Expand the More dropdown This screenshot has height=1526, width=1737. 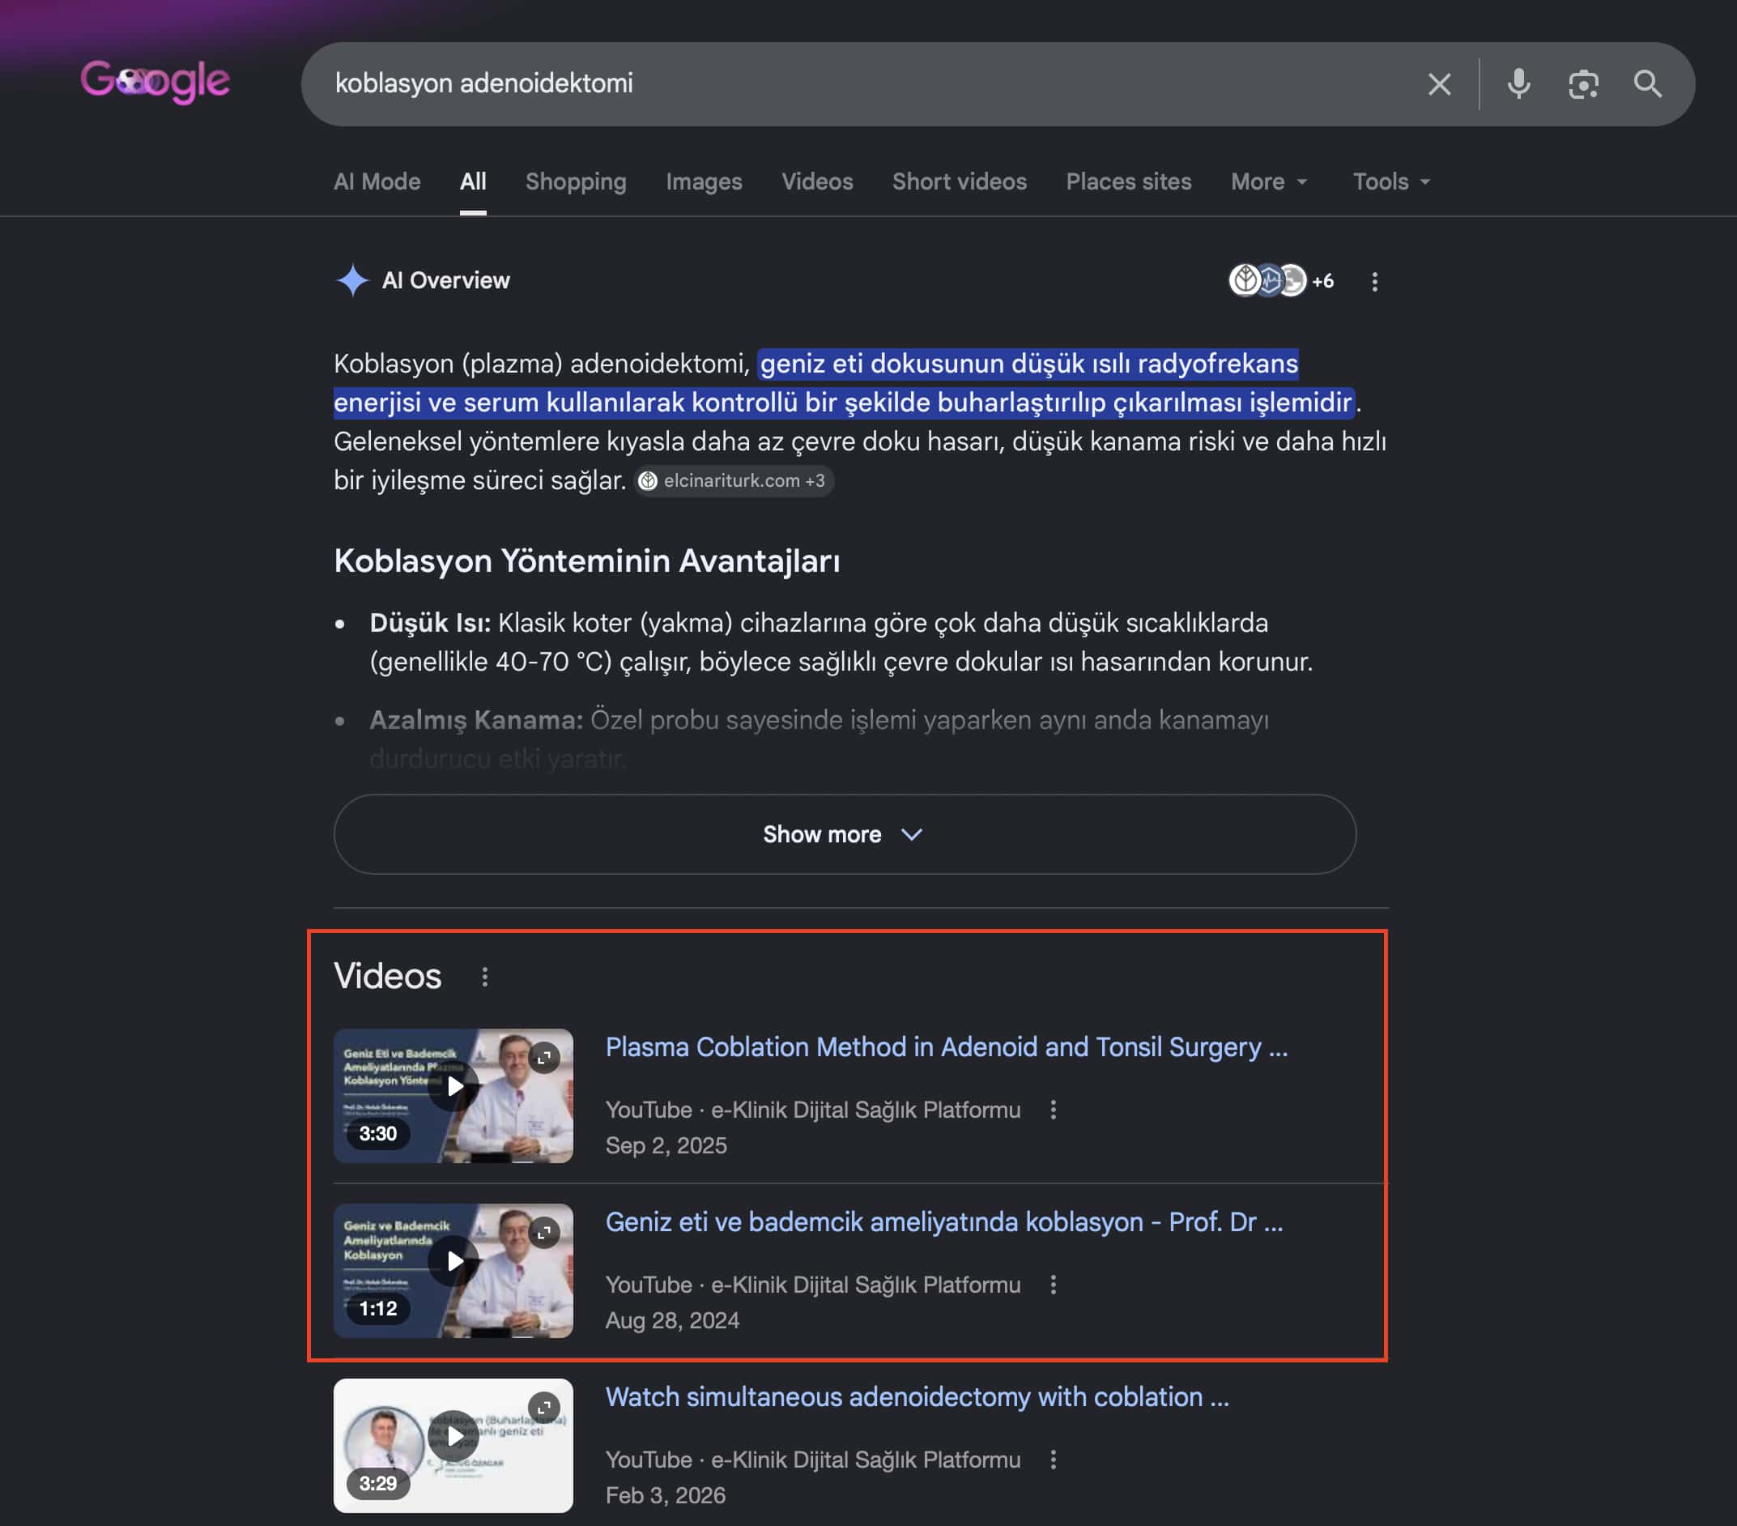(1269, 181)
